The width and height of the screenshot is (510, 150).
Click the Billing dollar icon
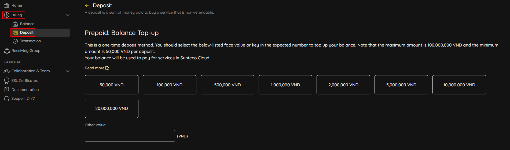pyautogui.click(x=7, y=15)
